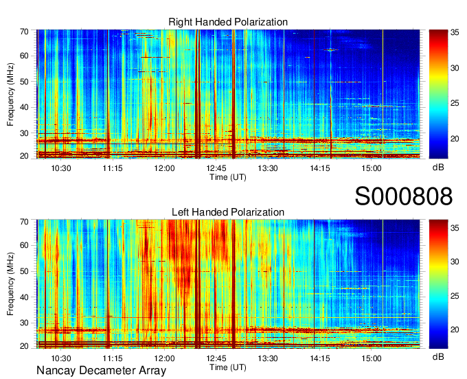
Task: Click the 70 MHz tick on Right Handed plot
Action: (x=24, y=32)
